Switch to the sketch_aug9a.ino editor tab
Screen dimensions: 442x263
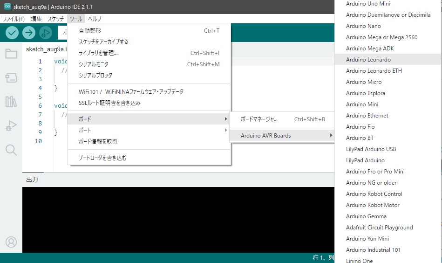(46, 49)
